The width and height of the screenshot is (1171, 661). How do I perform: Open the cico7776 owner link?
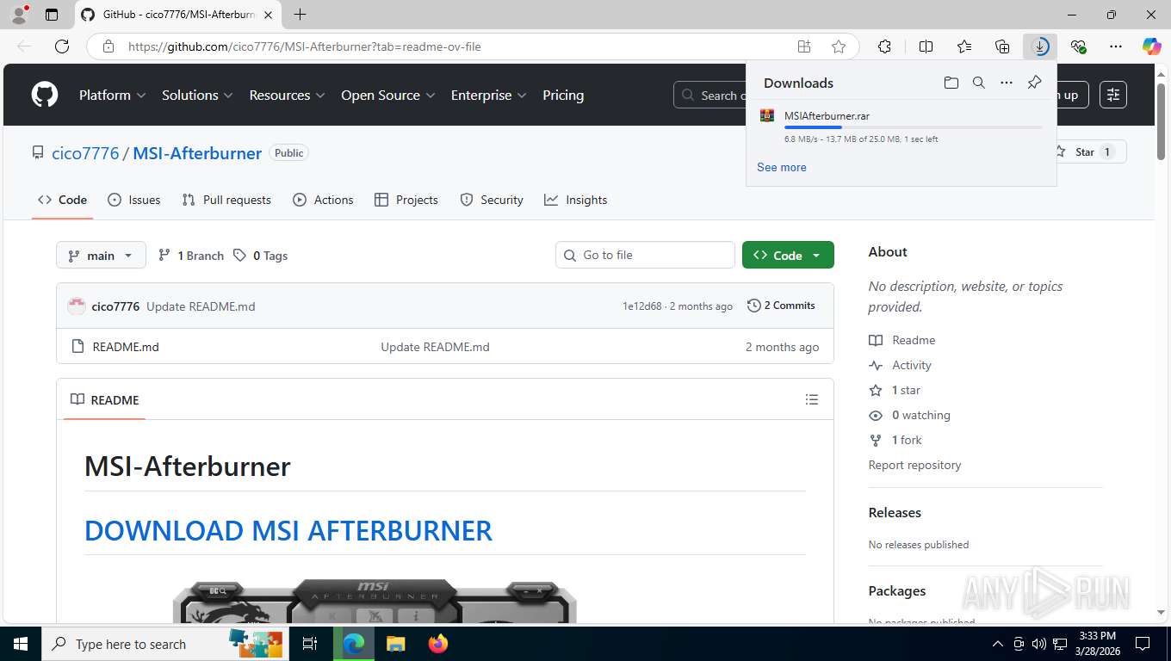(x=85, y=153)
